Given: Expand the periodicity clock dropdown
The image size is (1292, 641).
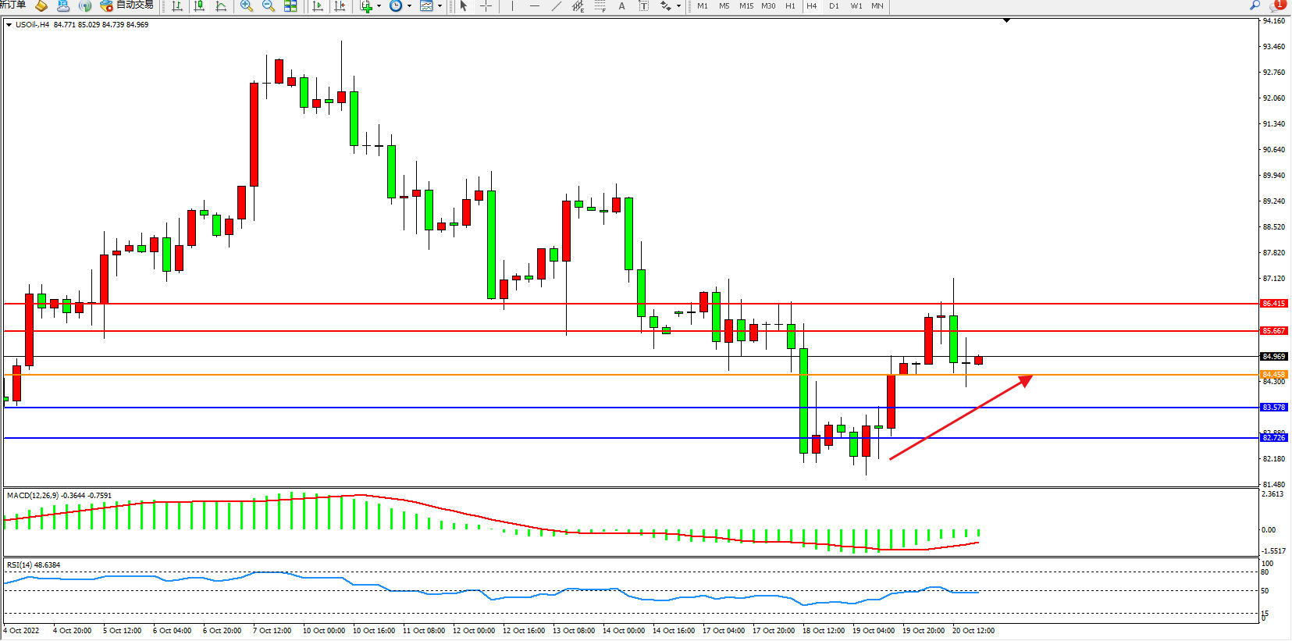Looking at the screenshot, I should pyautogui.click(x=409, y=6).
